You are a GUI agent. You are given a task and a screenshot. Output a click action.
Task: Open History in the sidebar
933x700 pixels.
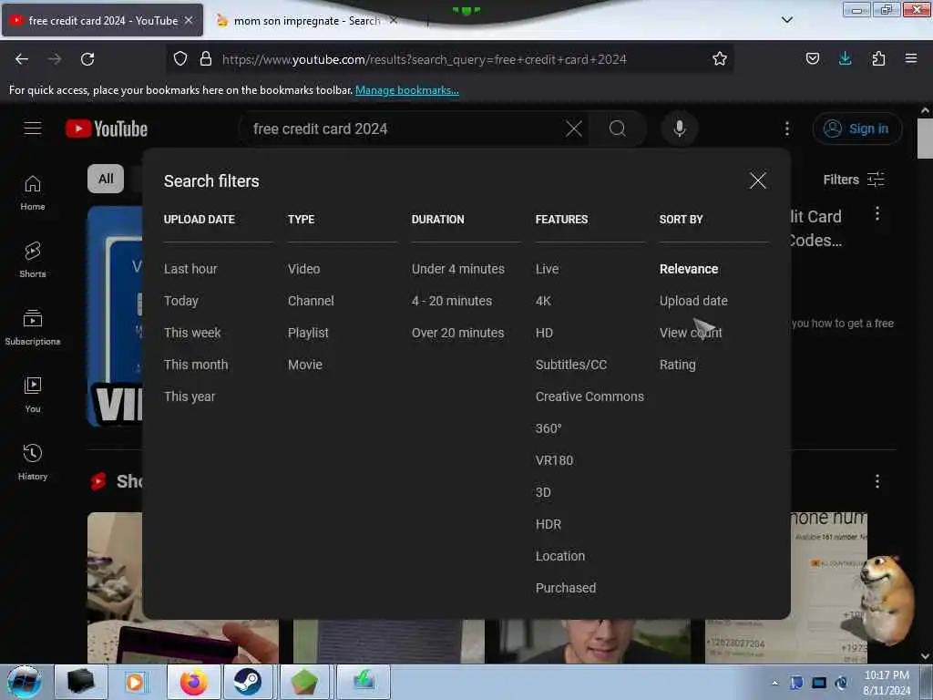point(33,462)
